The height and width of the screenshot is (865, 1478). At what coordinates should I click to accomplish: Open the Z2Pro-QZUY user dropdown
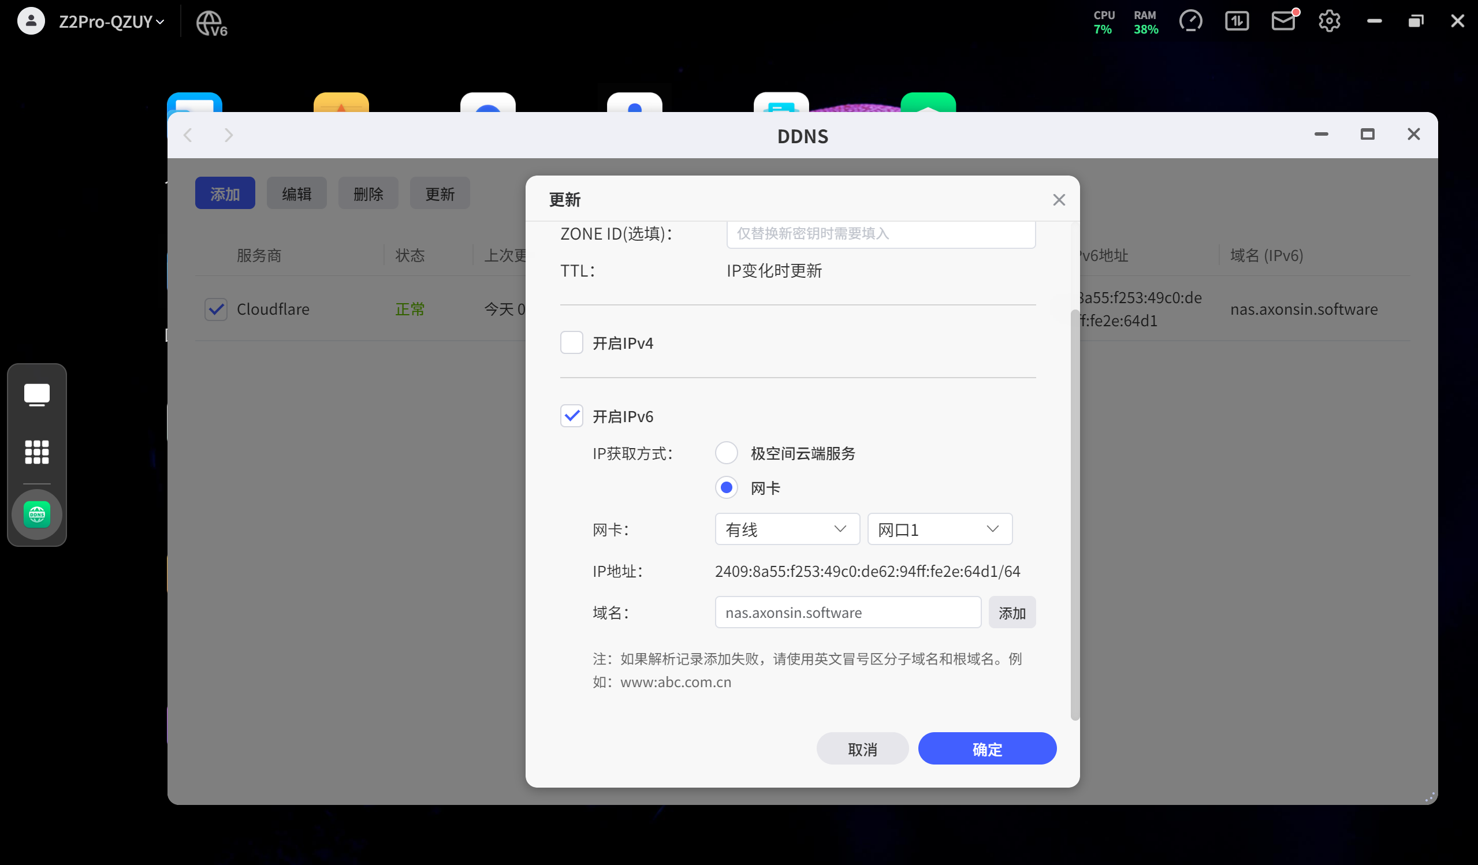111,22
